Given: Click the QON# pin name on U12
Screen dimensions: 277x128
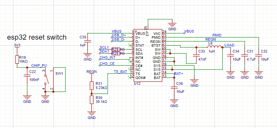Looking at the screenshot, I should pos(140,77).
